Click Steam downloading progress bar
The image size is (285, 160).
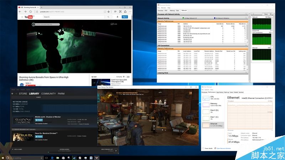[64, 152]
